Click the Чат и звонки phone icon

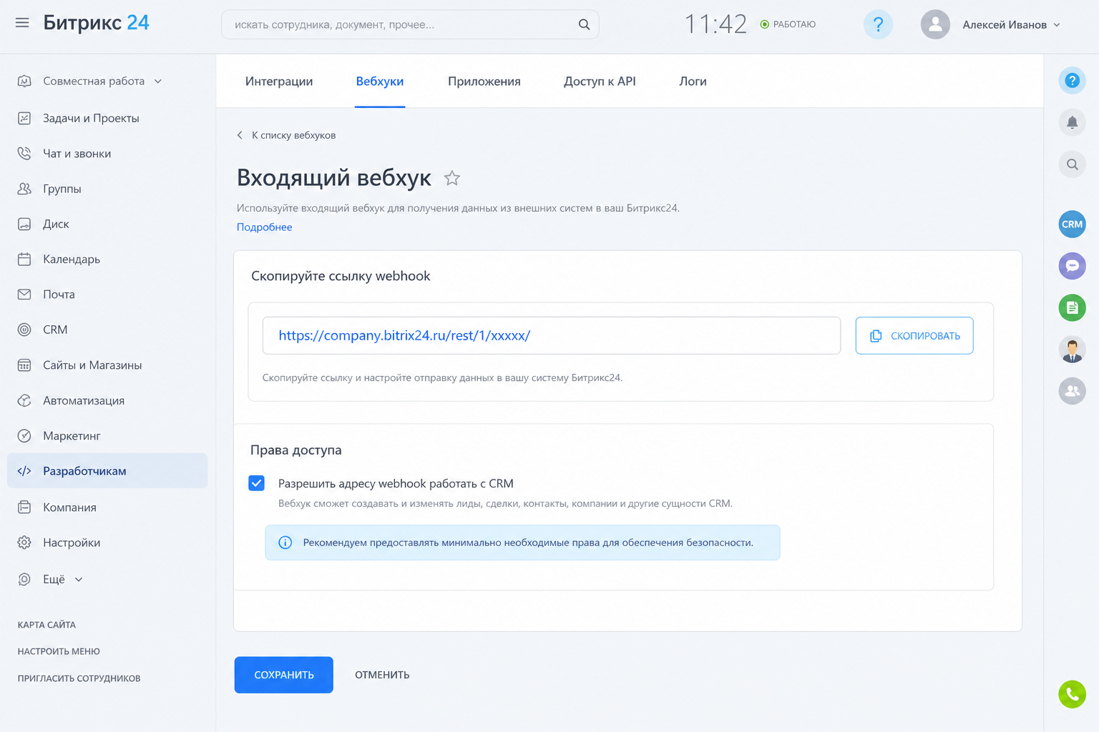(x=24, y=153)
